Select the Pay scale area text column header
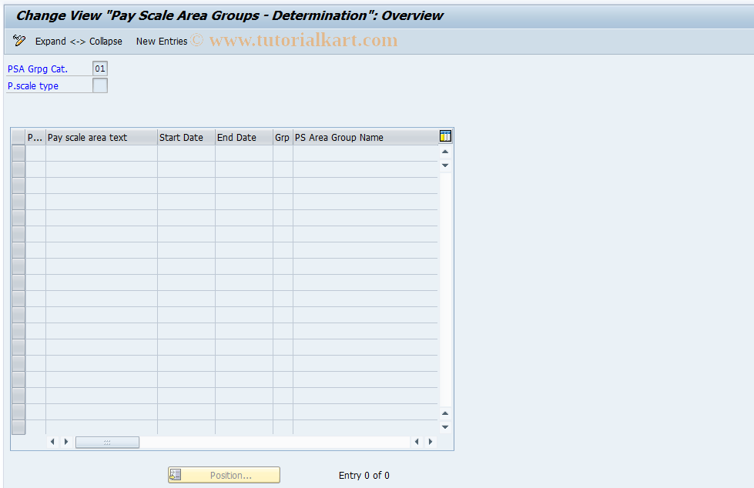Viewport: 754px width, 488px height. pos(102,138)
